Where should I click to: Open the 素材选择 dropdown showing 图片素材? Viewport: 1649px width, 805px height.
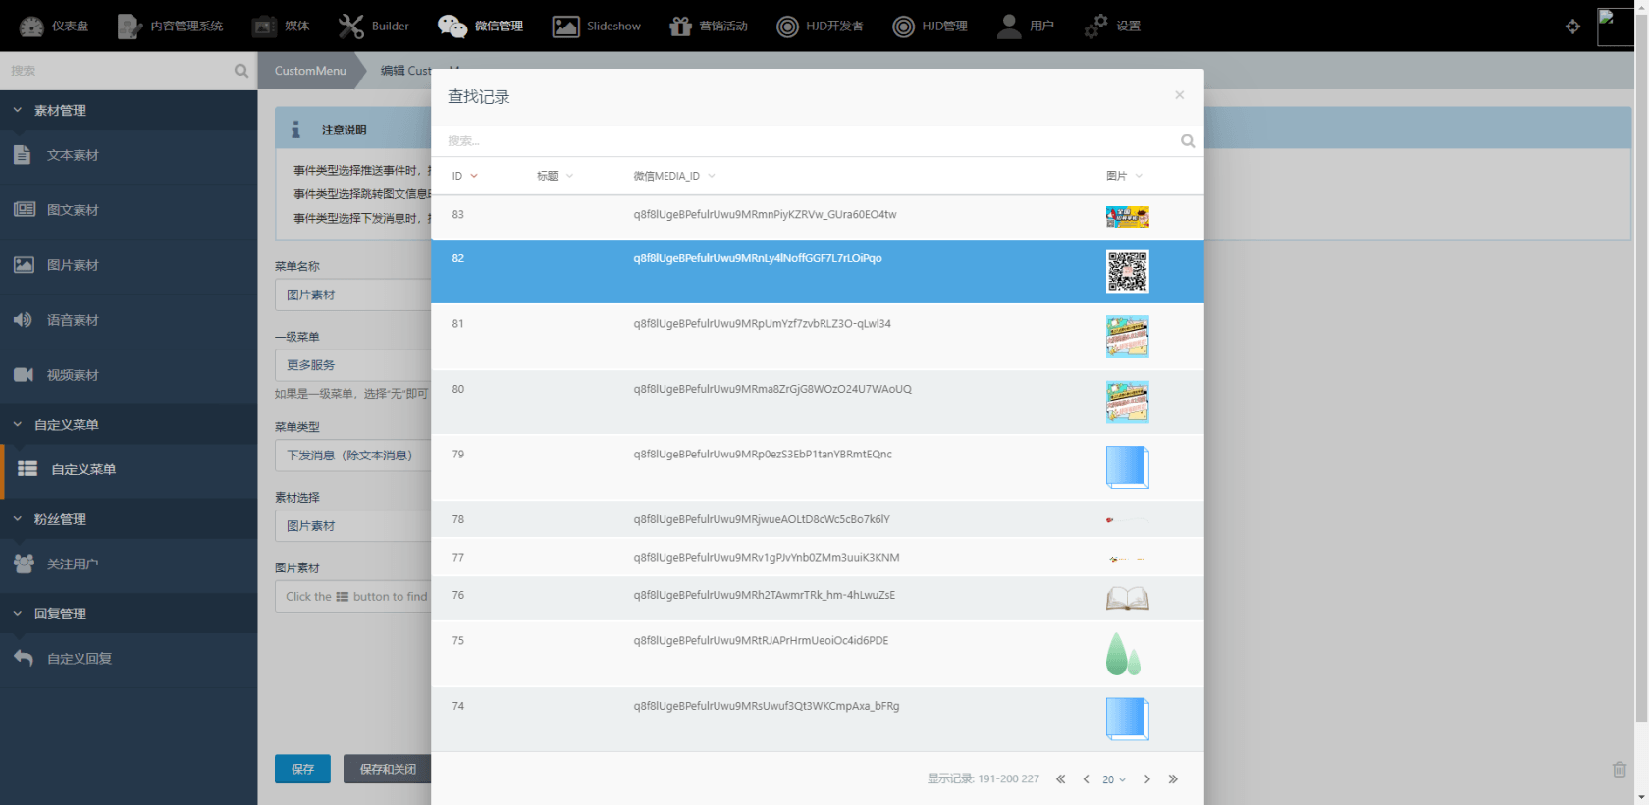tap(352, 526)
